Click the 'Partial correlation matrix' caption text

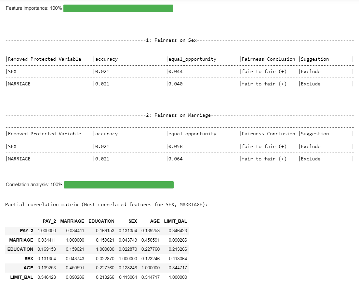point(106,204)
